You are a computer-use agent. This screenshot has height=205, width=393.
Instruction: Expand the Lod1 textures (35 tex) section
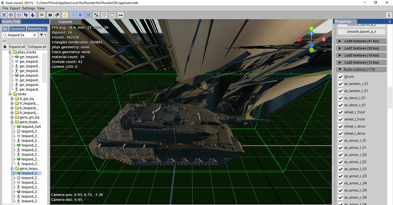click(361, 48)
